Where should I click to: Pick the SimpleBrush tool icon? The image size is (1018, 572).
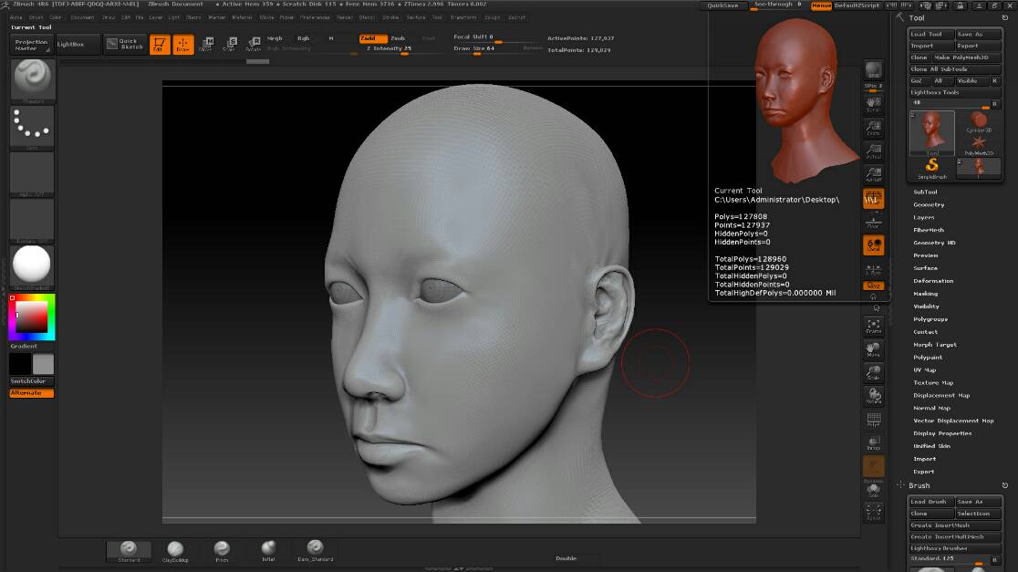click(x=931, y=167)
